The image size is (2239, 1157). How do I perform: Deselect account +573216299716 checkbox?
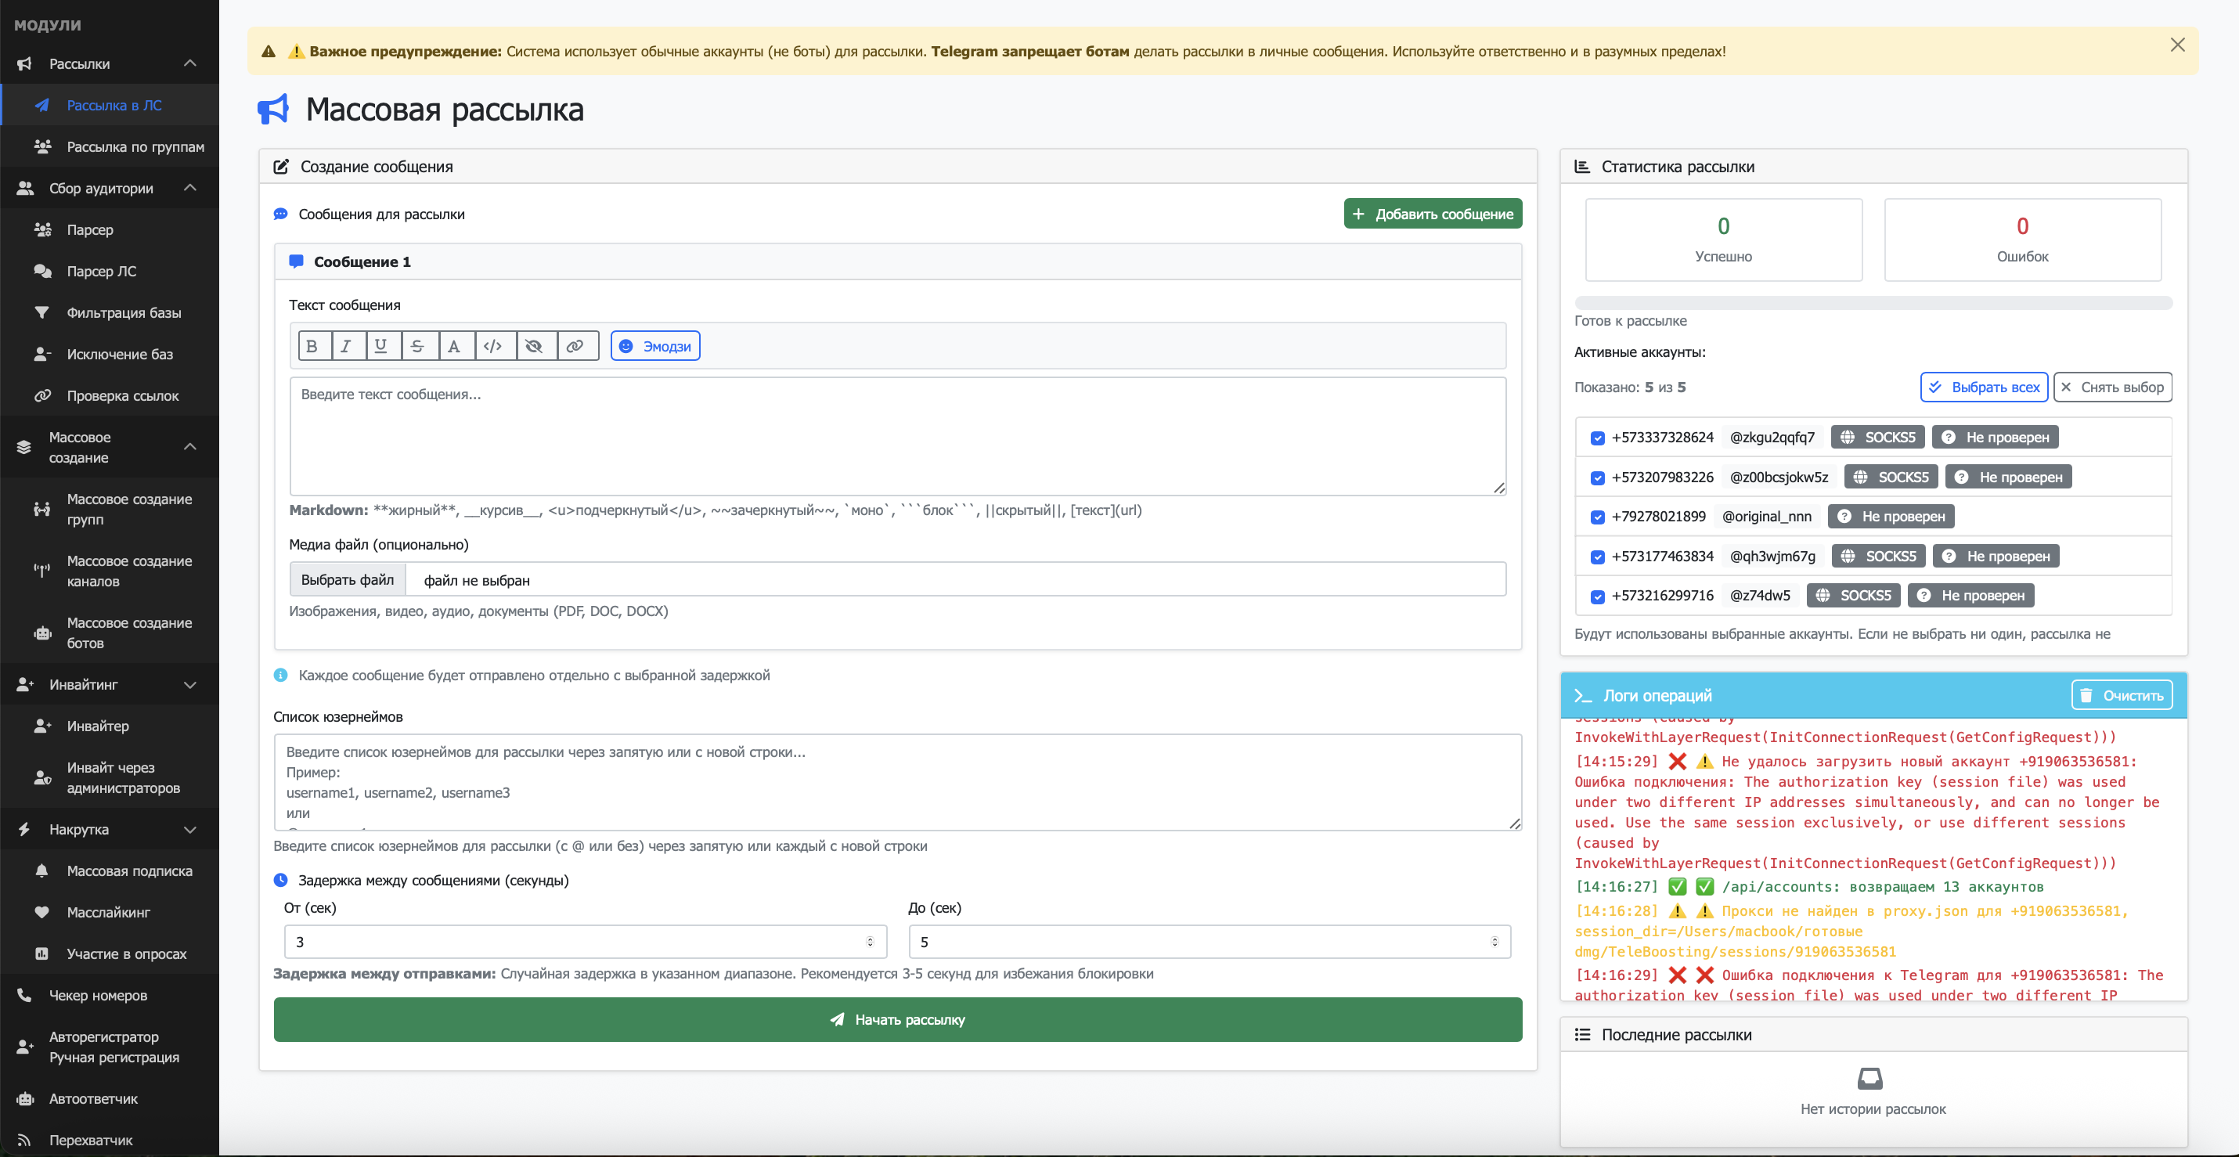(x=1598, y=597)
